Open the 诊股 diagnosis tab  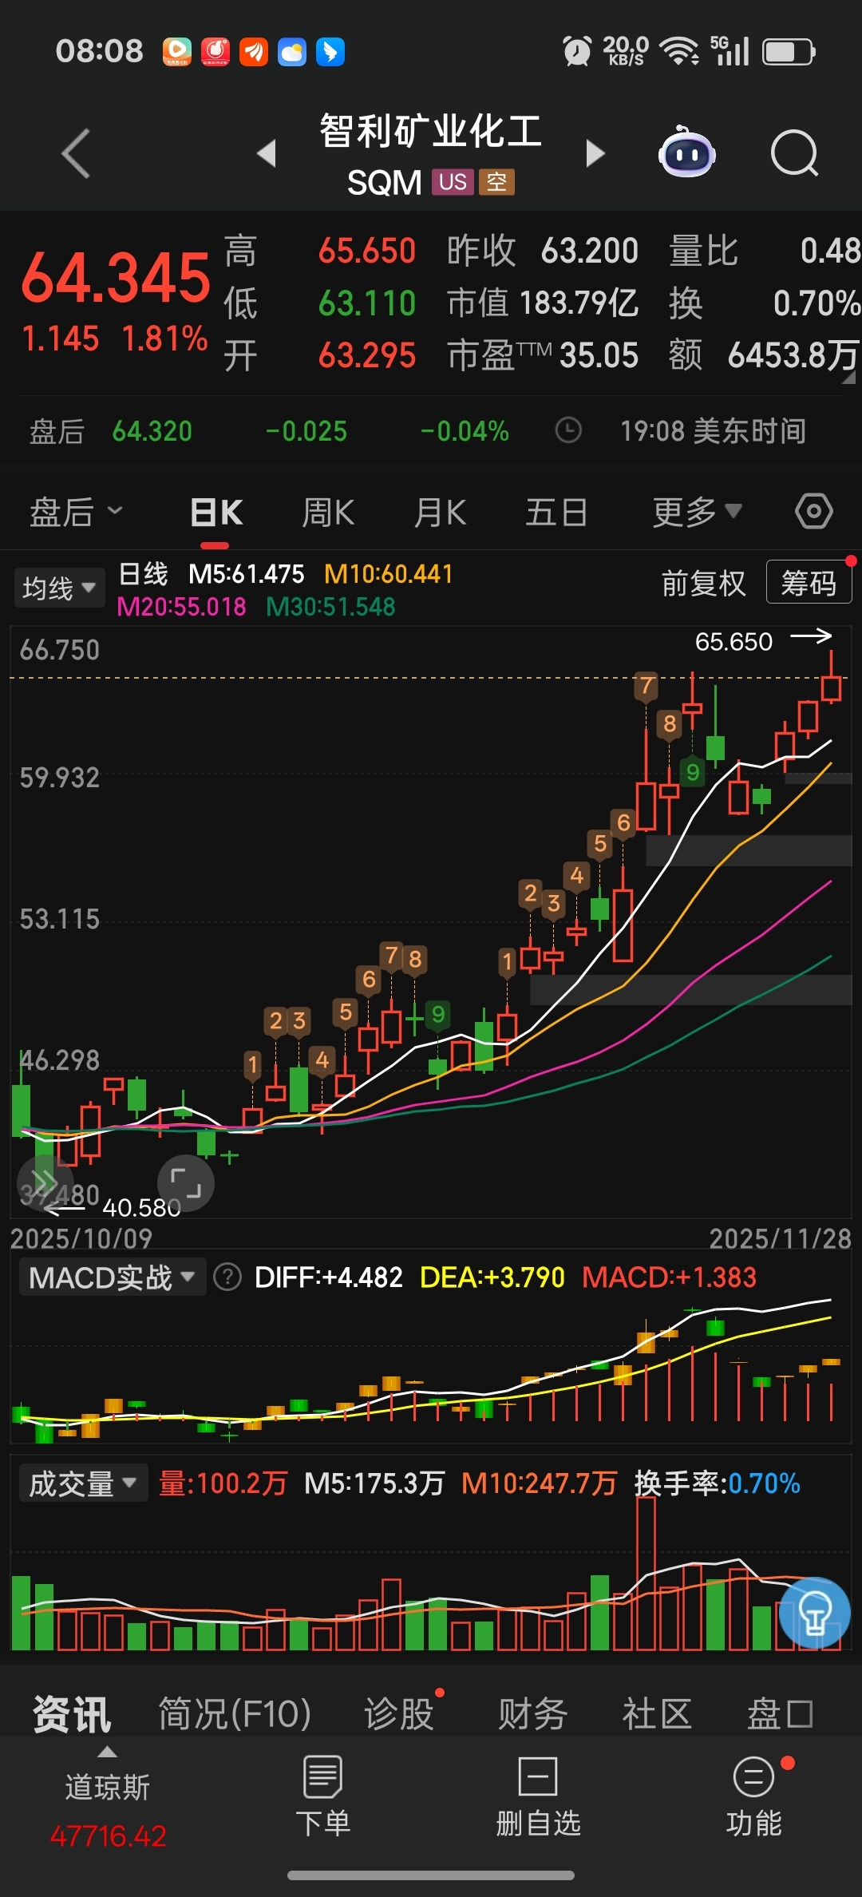pyautogui.click(x=399, y=1713)
